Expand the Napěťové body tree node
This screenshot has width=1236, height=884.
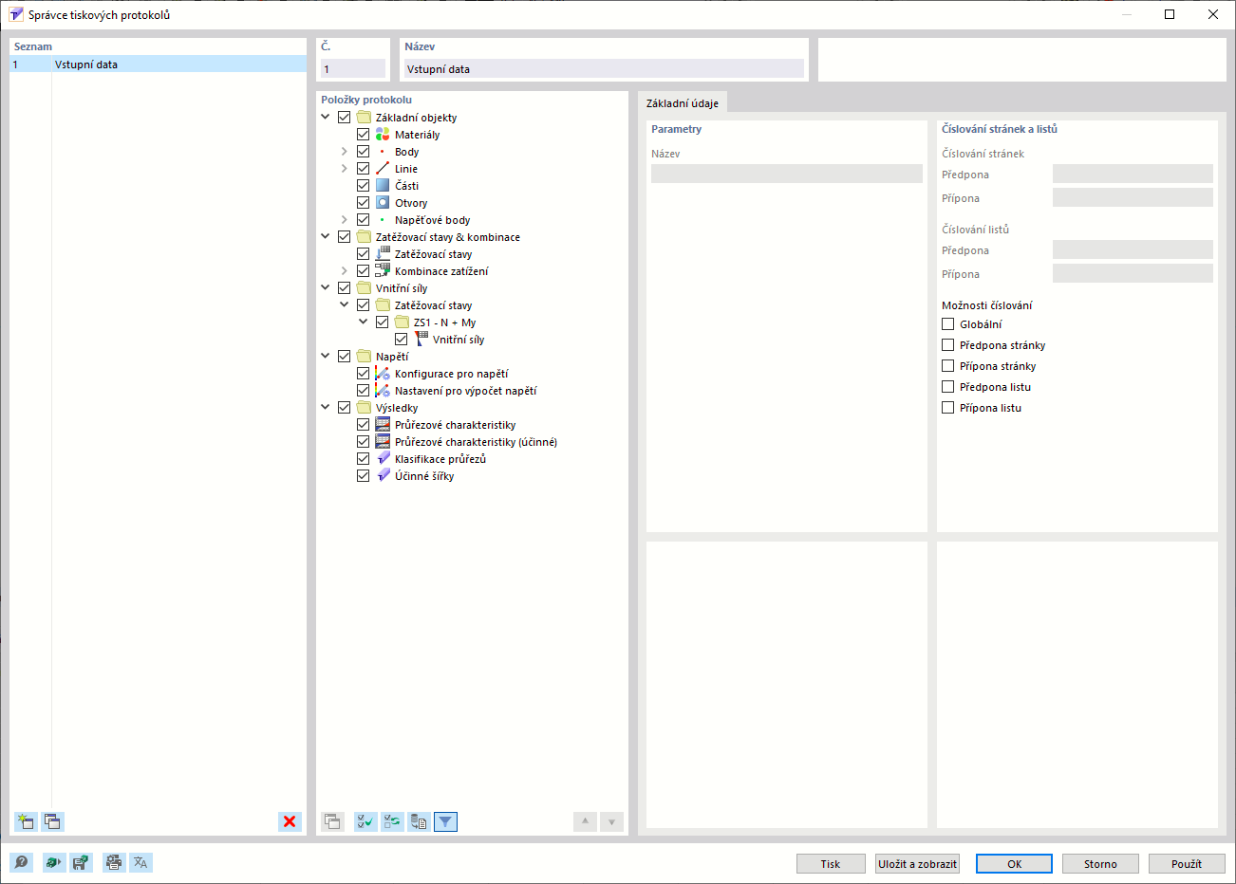tap(345, 220)
